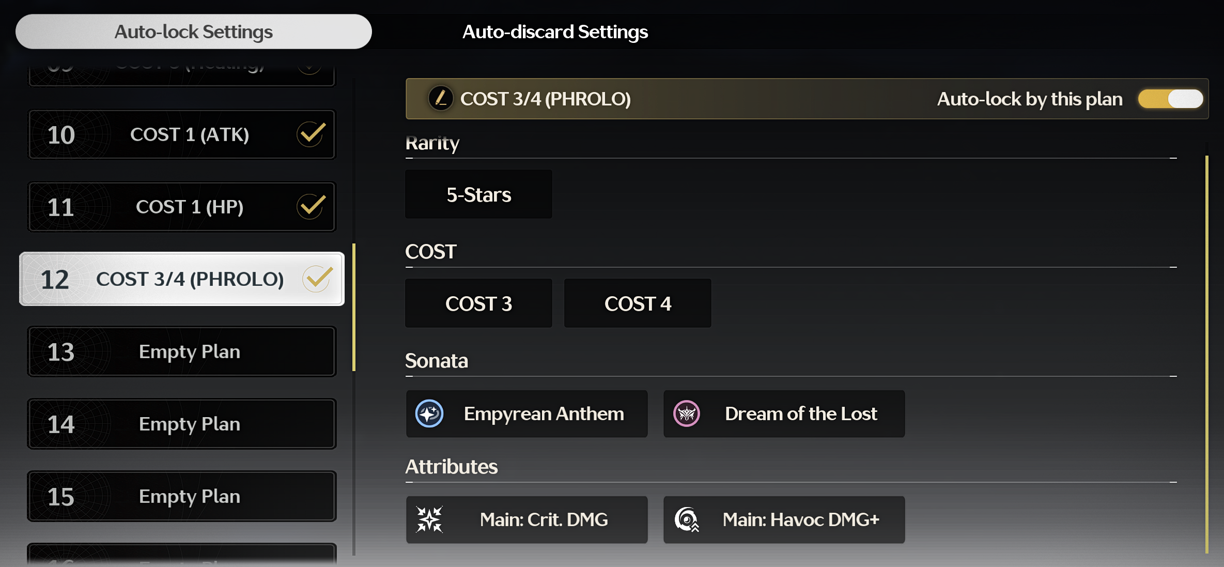Viewport: 1224px width, 567px height.
Task: Open Empty Plan number 15
Action: click(182, 496)
